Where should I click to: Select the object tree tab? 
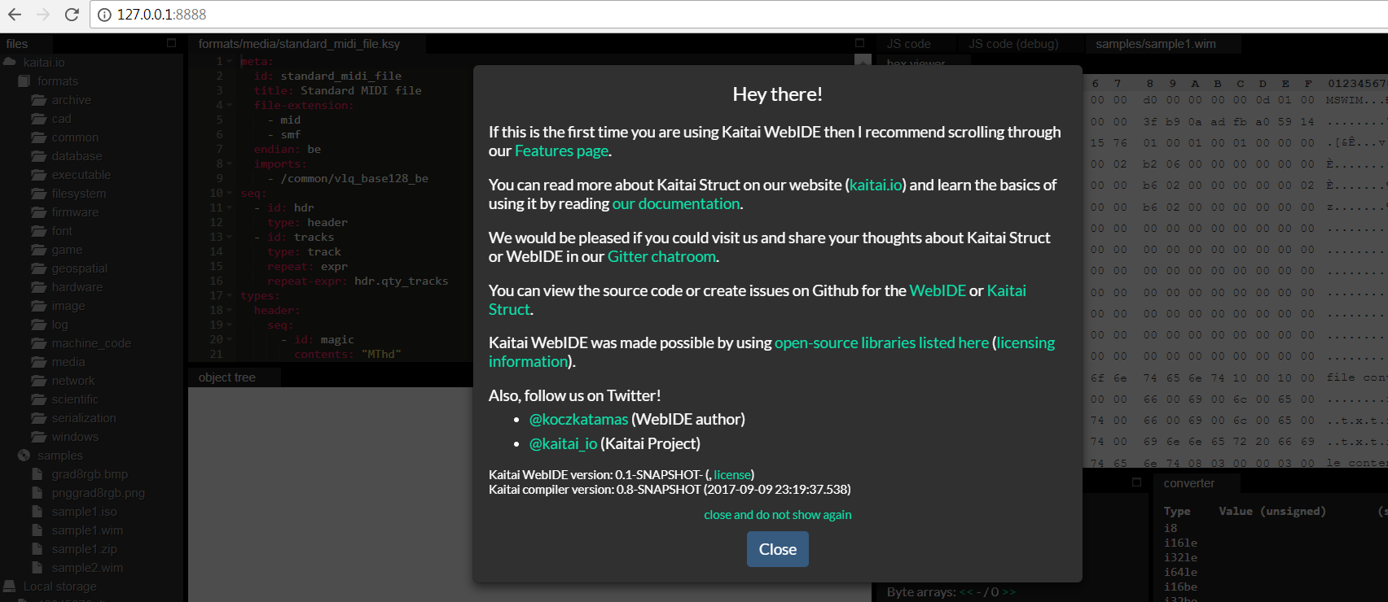pos(227,377)
